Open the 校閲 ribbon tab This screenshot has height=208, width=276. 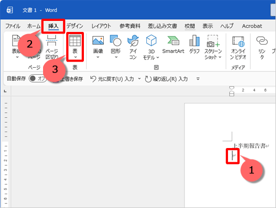[x=190, y=26]
